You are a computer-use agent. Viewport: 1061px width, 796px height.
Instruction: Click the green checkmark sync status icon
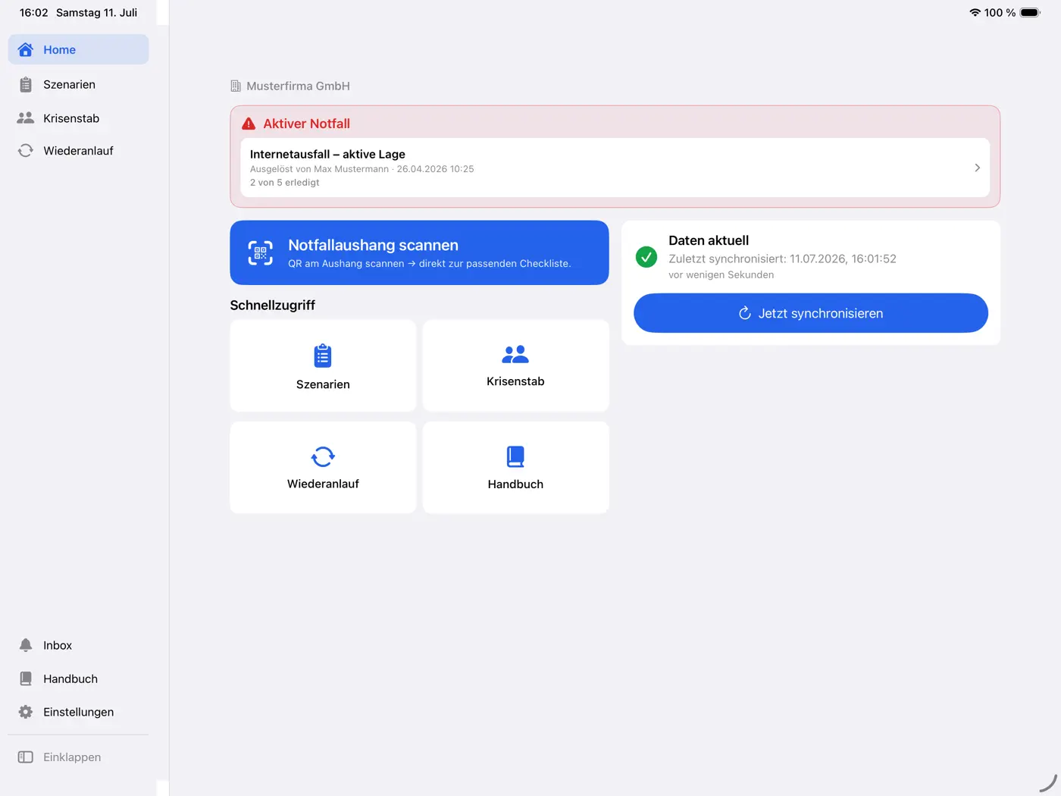(x=646, y=257)
